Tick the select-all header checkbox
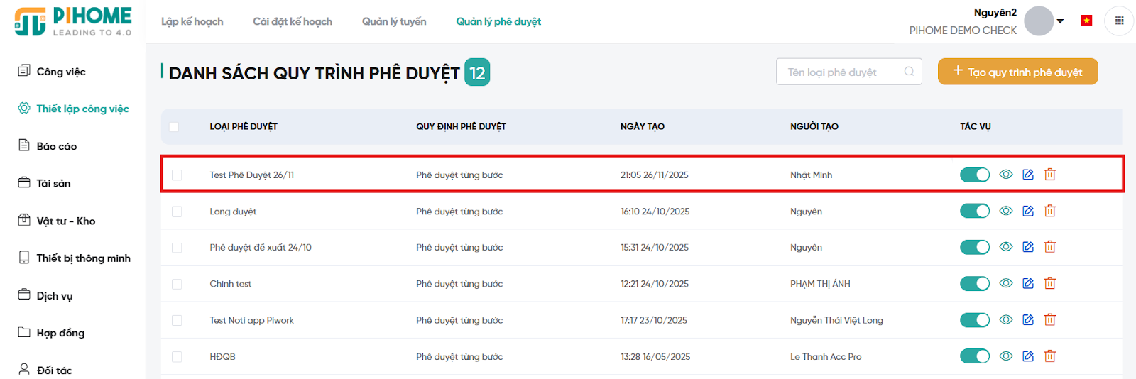Screen dimensions: 1136x379 [174, 127]
